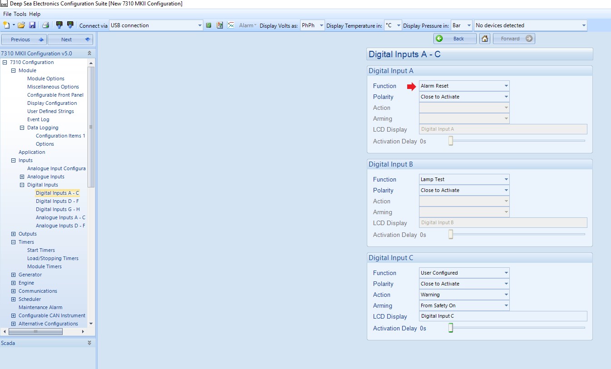Open Digital Input A Function dropdown
The width and height of the screenshot is (611, 369).
[464, 86]
